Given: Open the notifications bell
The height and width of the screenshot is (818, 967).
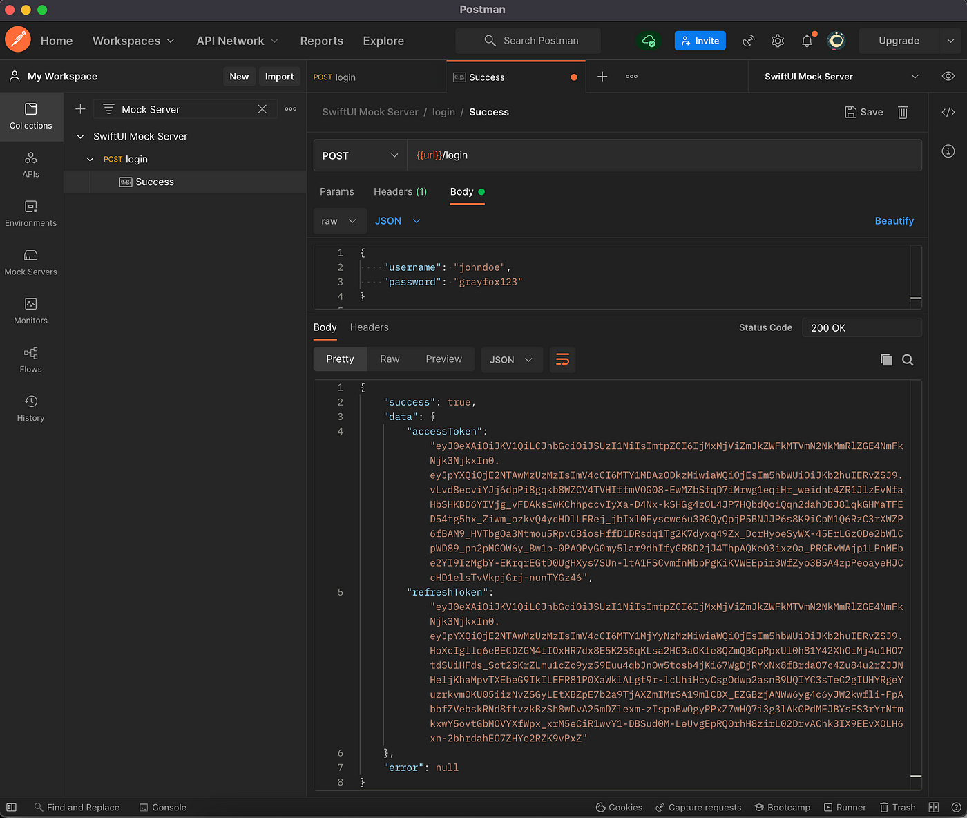Looking at the screenshot, I should [807, 41].
